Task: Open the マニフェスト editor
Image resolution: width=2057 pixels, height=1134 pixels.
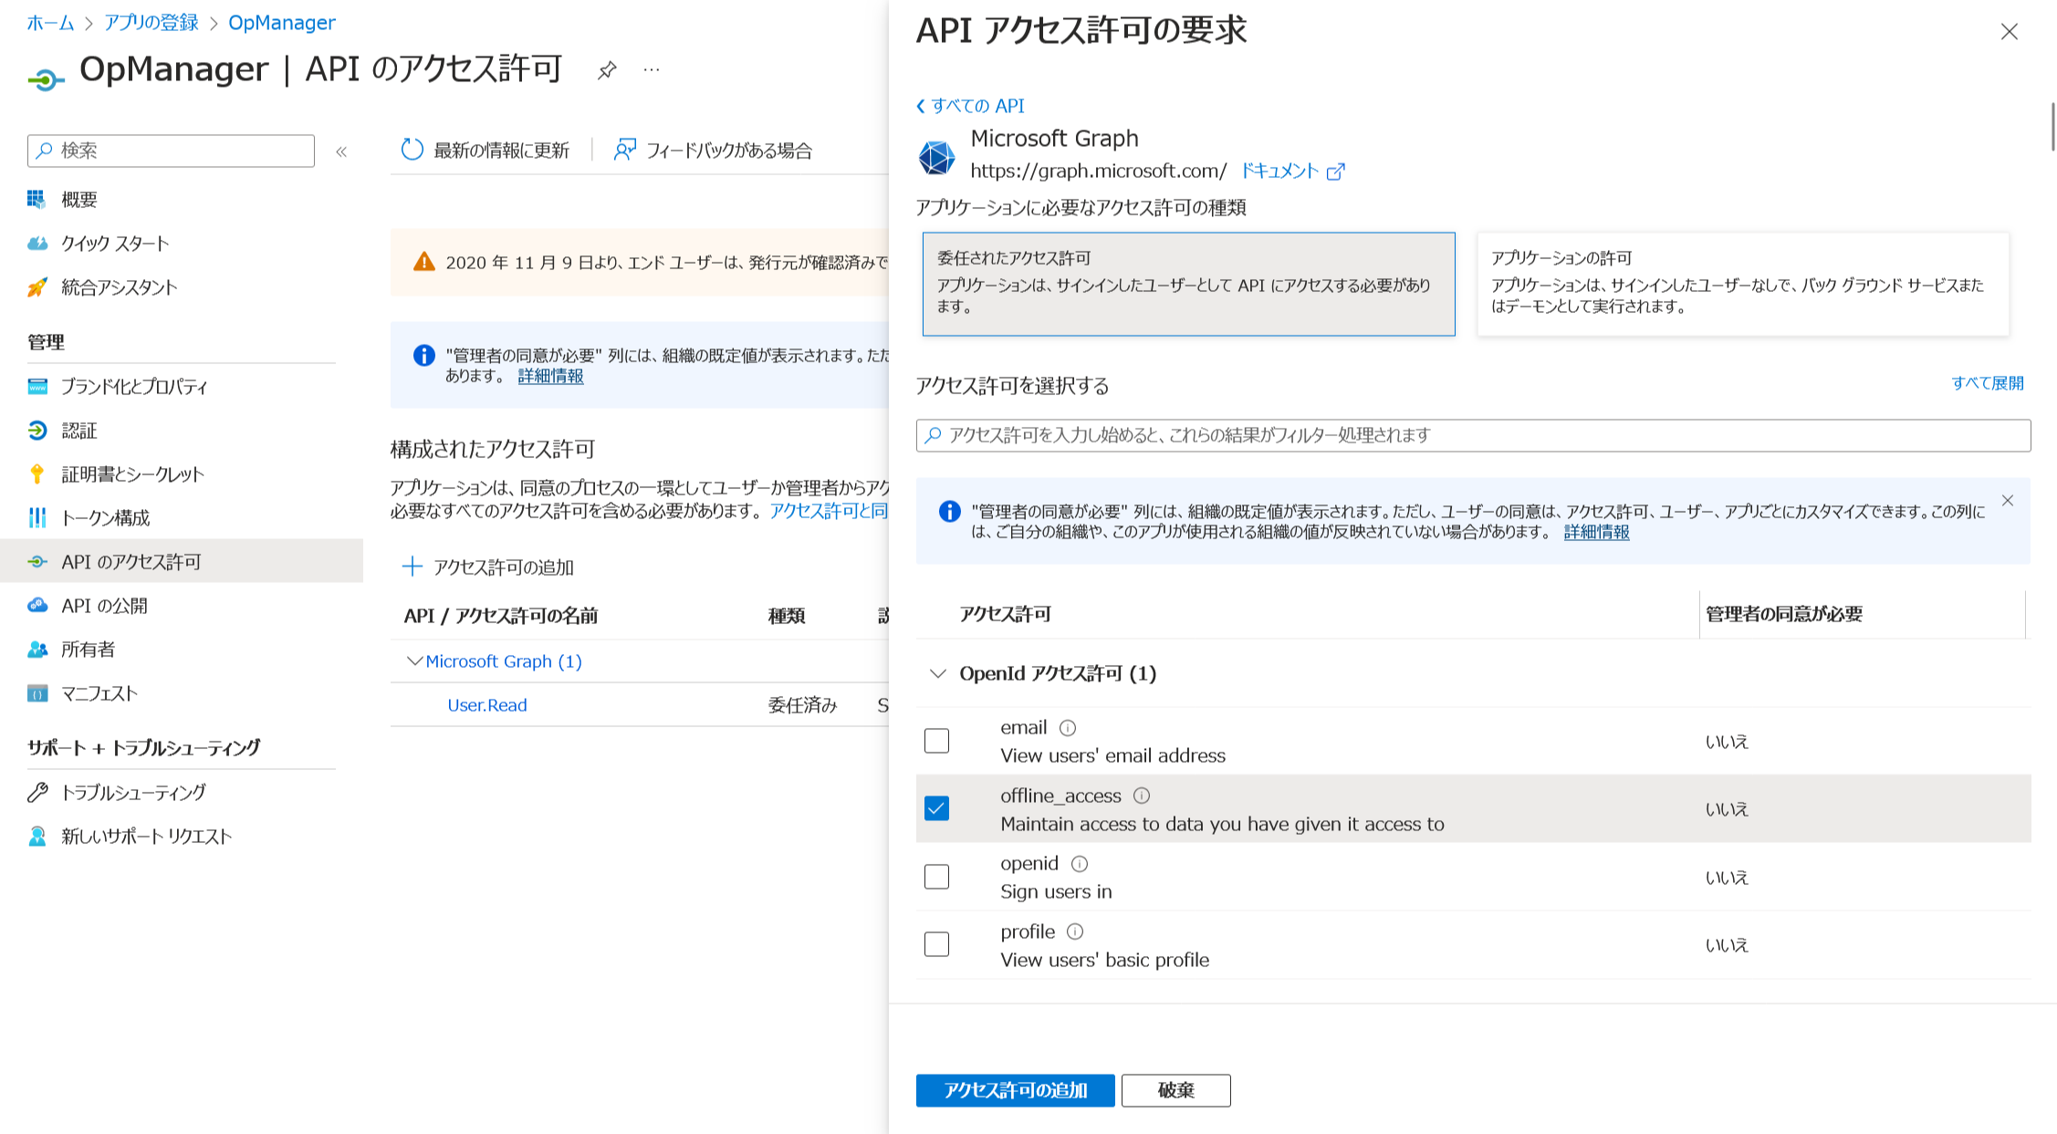Action: point(98,693)
